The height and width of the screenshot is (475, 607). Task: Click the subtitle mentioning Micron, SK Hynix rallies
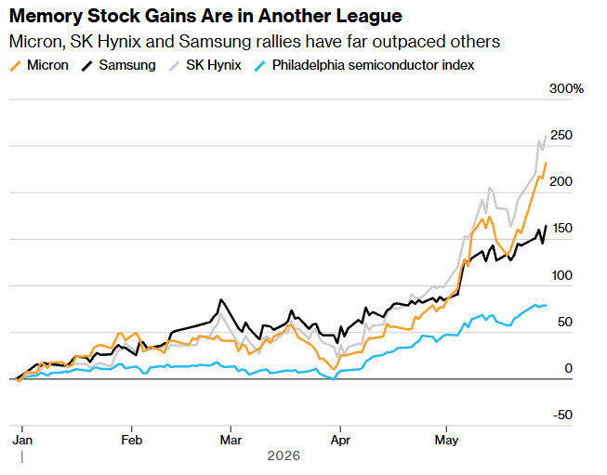coord(255,42)
